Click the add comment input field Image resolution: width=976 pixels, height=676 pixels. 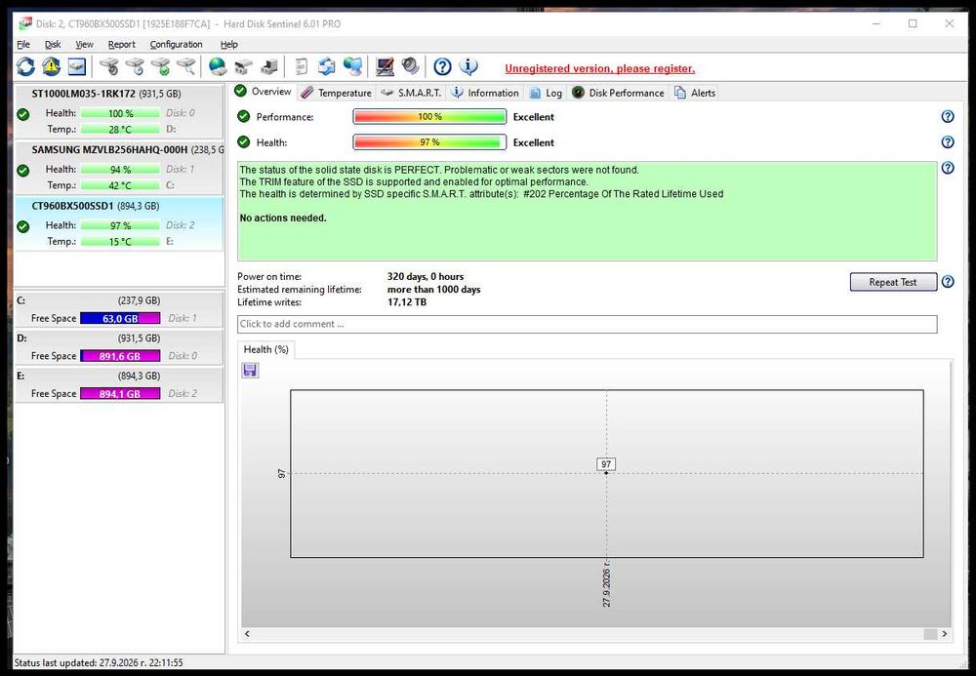click(587, 324)
